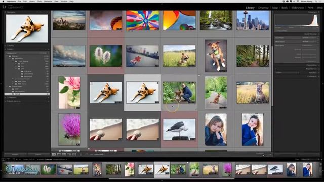This screenshot has width=324, height=182.
Task: Switch to People view in the toolbar
Action: coord(74,154)
